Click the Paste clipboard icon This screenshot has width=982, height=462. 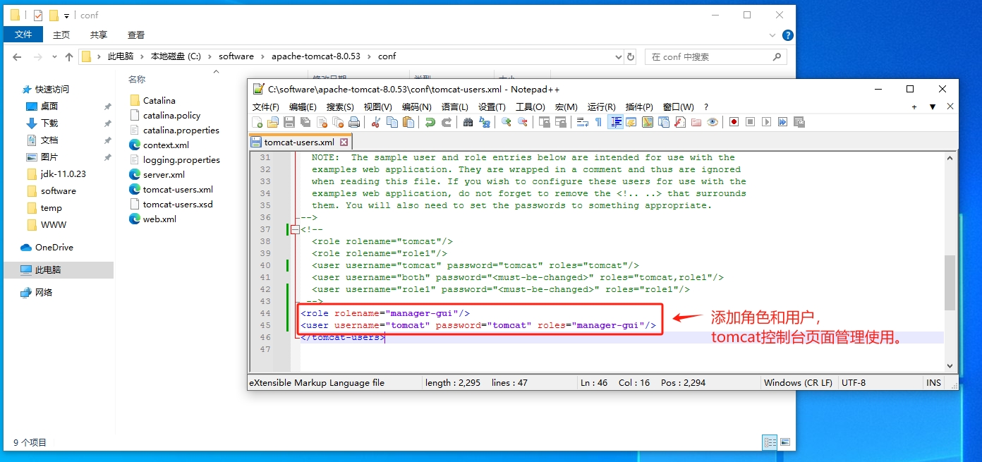coord(408,122)
